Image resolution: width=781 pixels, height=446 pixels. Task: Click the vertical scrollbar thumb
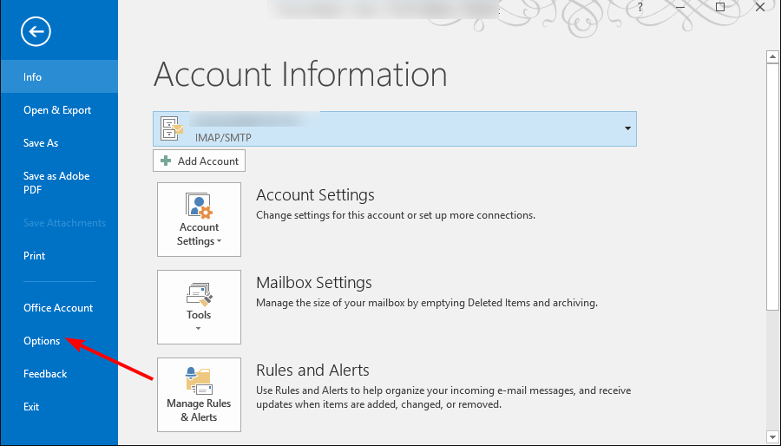click(772, 187)
